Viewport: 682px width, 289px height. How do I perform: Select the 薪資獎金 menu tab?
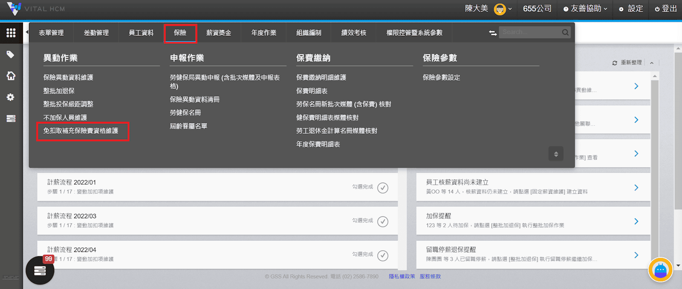point(219,33)
